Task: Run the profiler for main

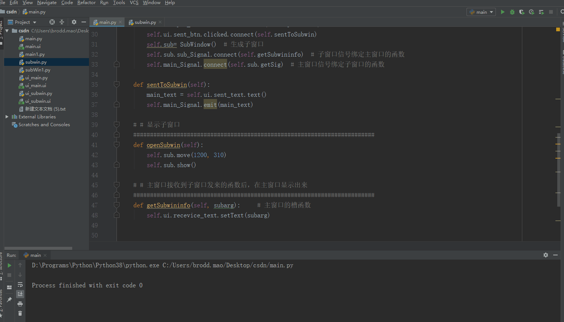Action: 532,12
